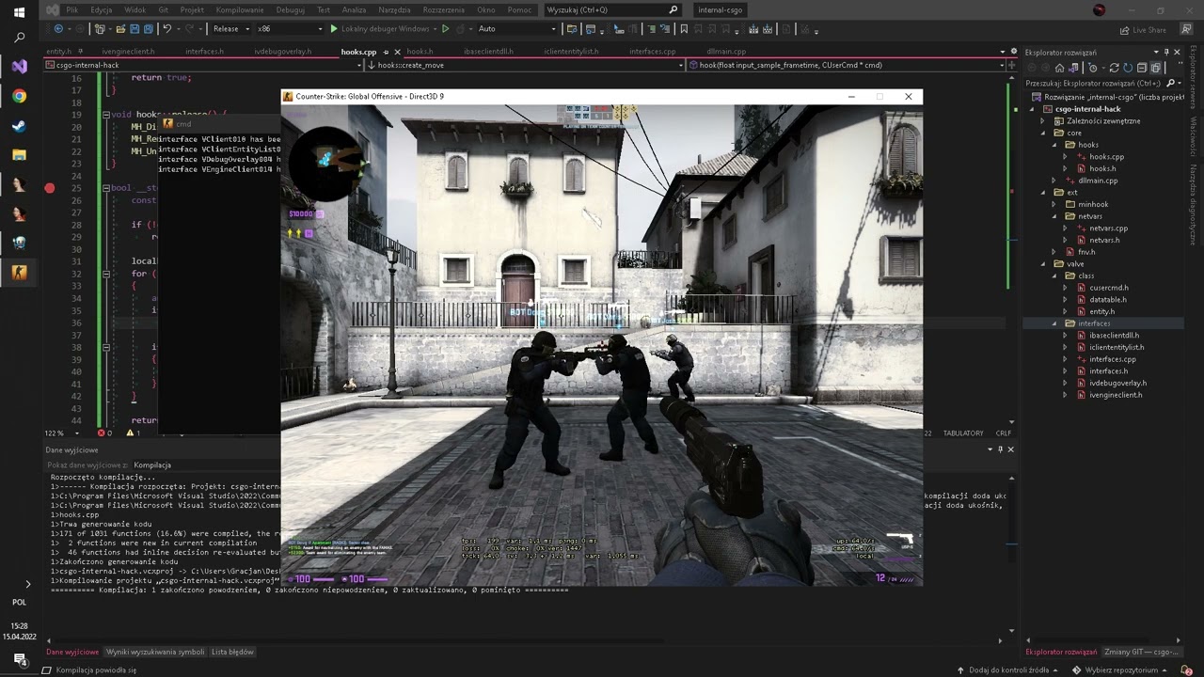Click the Save All toolbar icon

tap(149, 29)
